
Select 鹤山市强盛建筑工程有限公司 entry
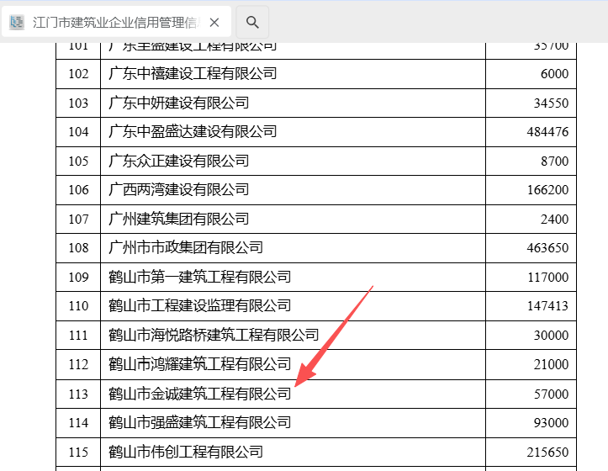199,422
